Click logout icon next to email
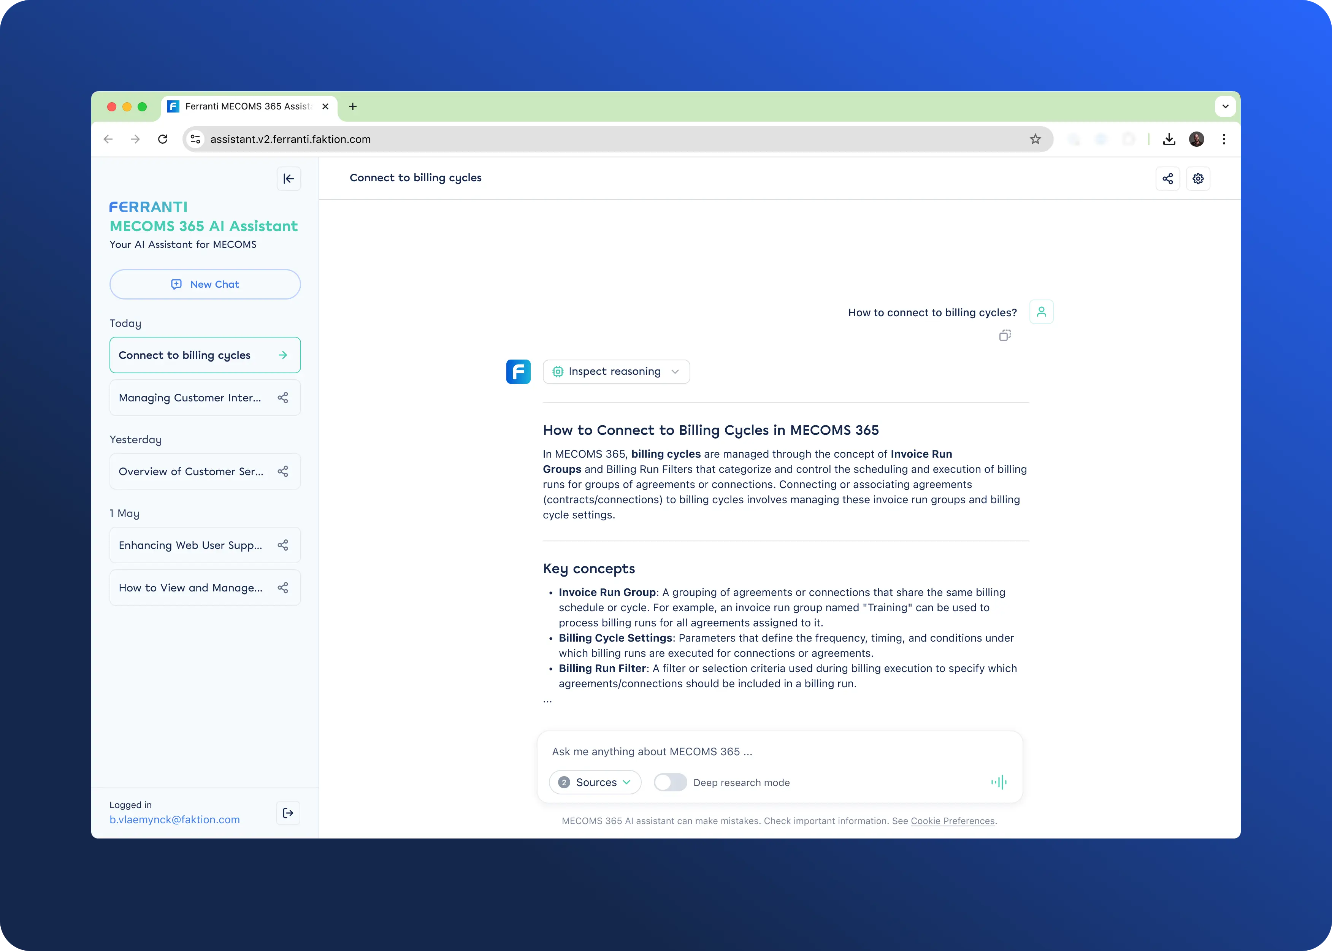 coord(288,813)
